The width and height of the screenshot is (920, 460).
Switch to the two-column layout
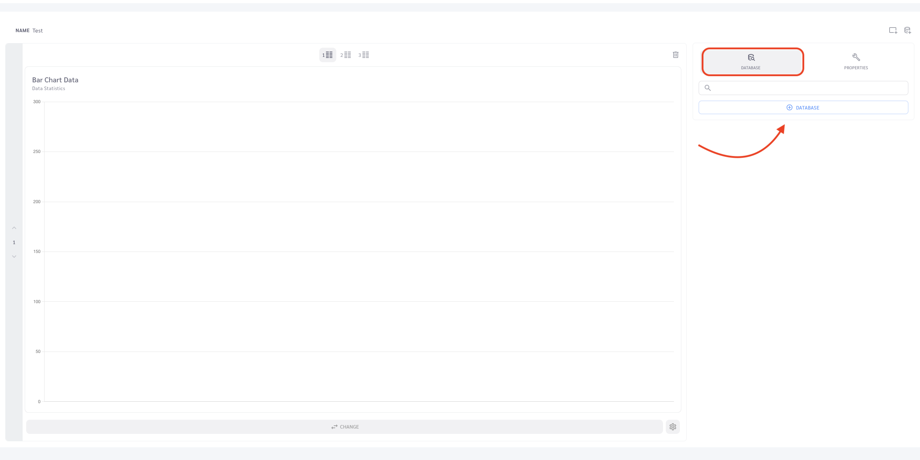click(345, 55)
